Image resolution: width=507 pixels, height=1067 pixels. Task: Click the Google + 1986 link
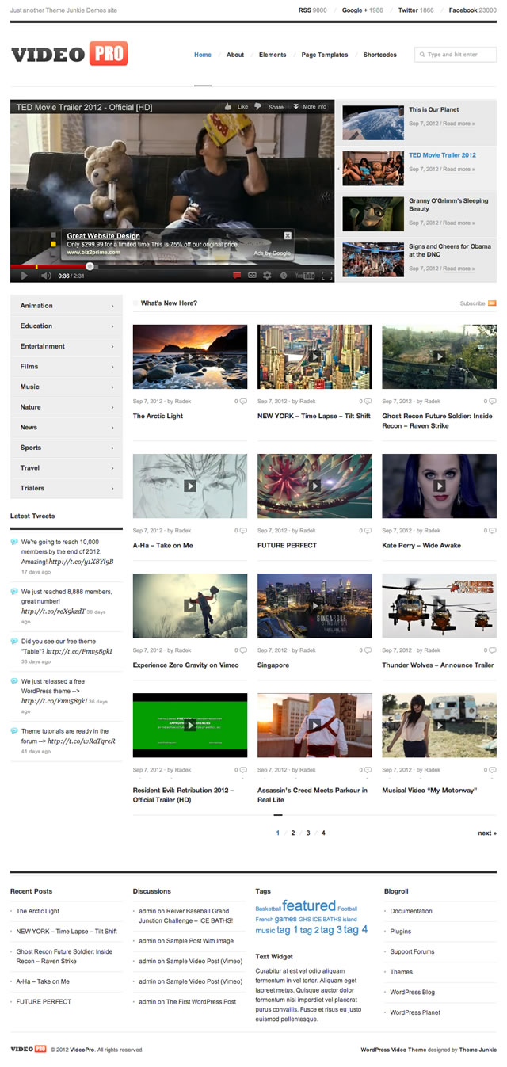tap(363, 10)
